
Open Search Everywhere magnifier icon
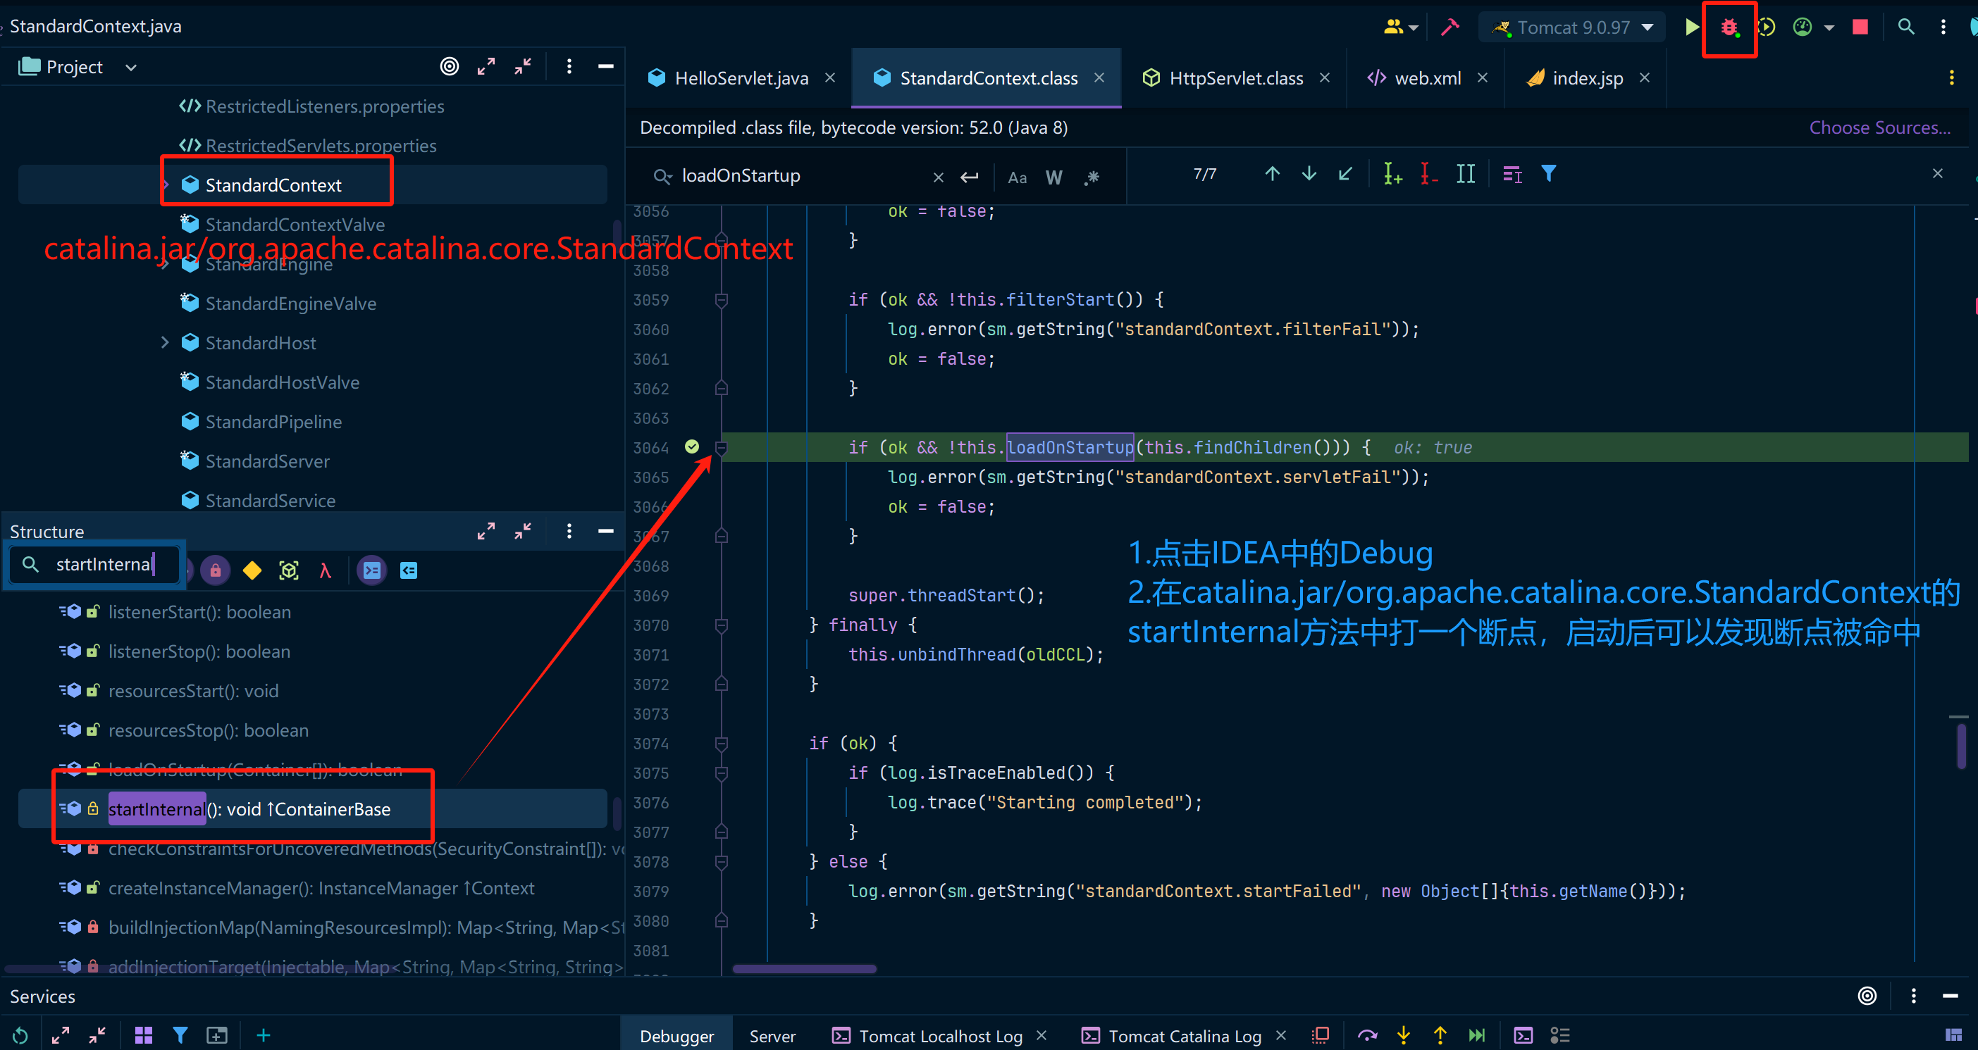click(1906, 27)
